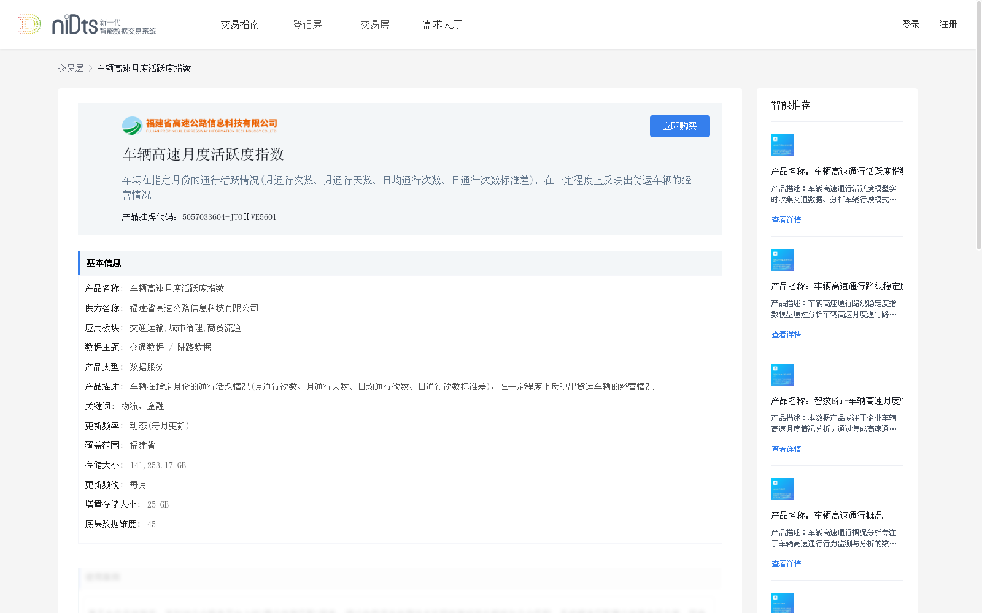
Task: Click title 产品名称：车辆高速通行概况
Action: (827, 516)
